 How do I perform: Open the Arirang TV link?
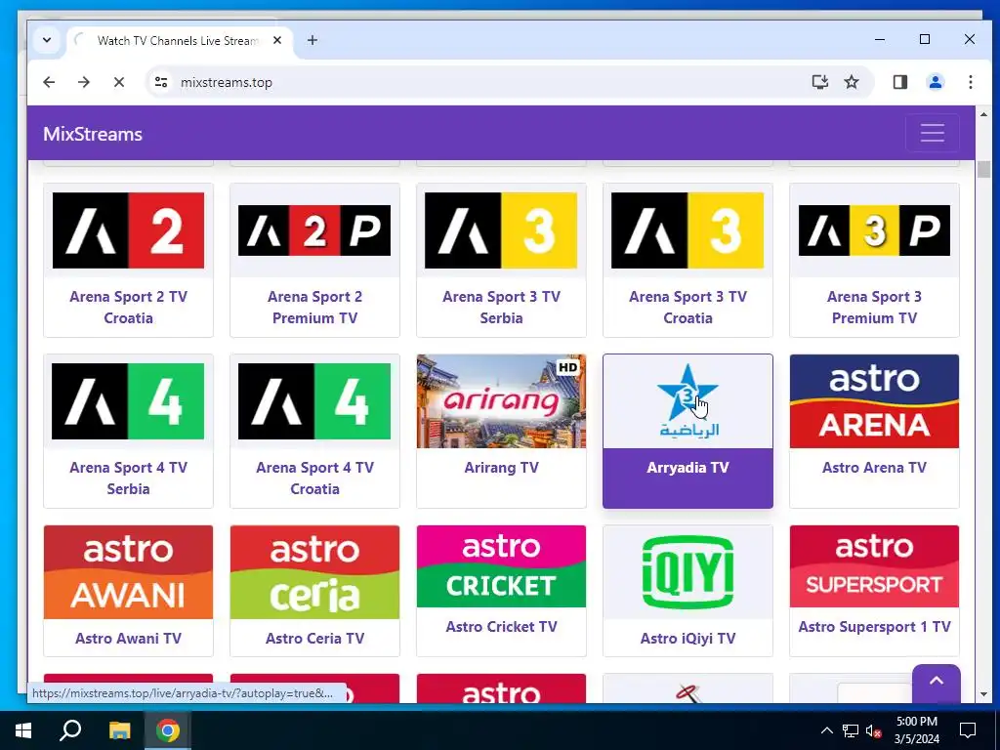point(501,468)
